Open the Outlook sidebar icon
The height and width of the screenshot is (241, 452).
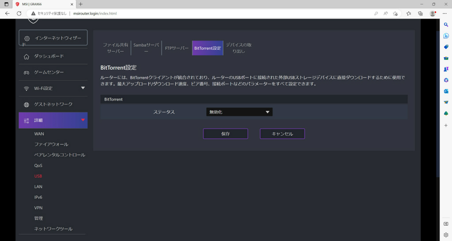click(x=446, y=91)
